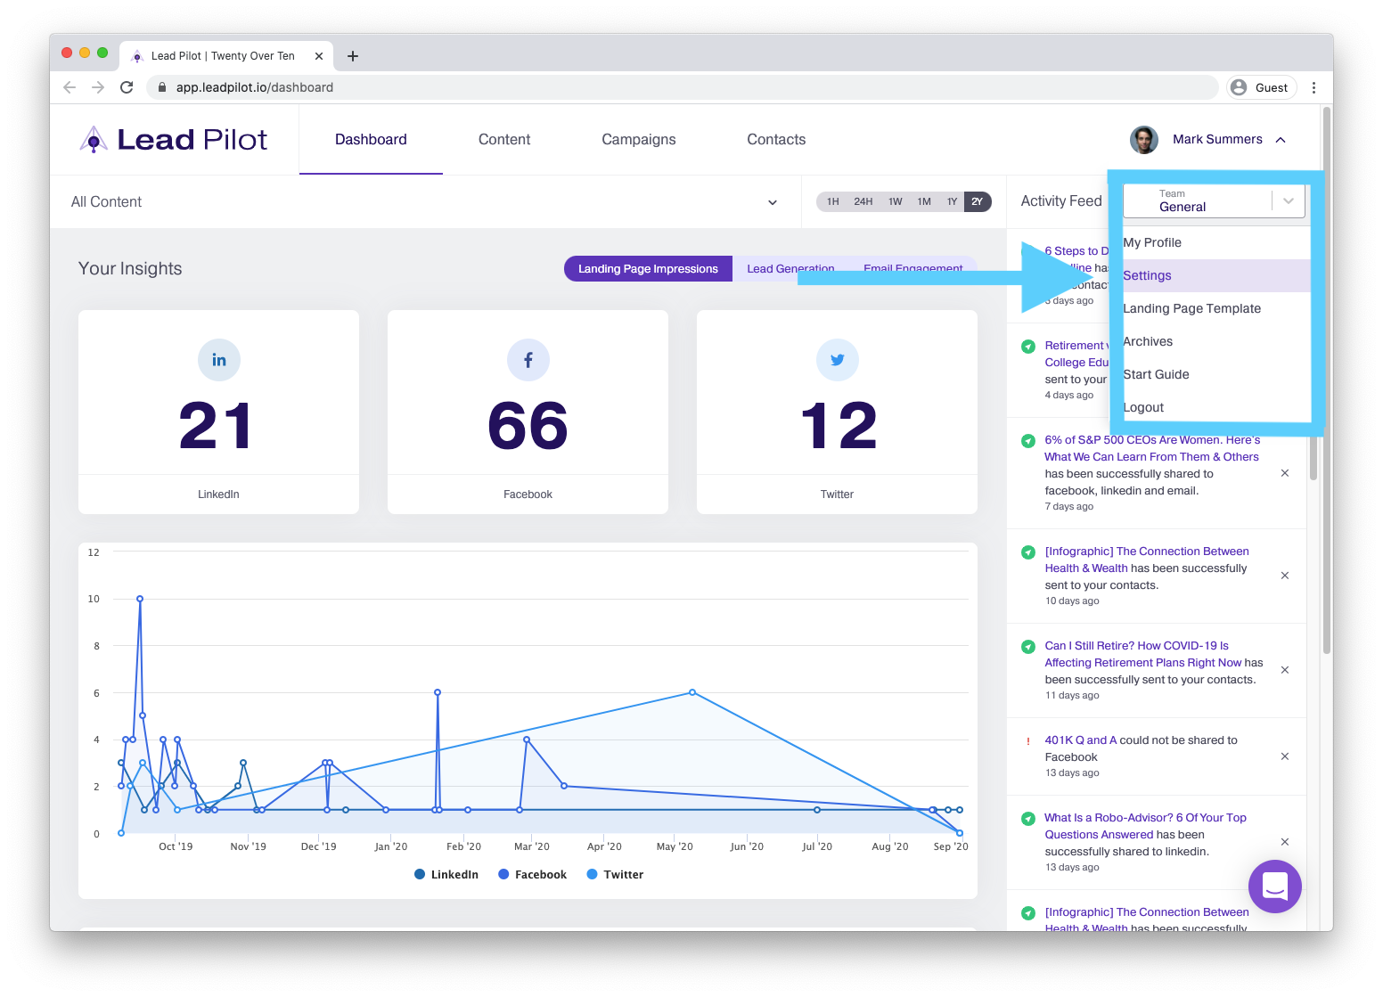The width and height of the screenshot is (1383, 997).
Task: Open the chat support bubble
Action: [x=1274, y=886]
